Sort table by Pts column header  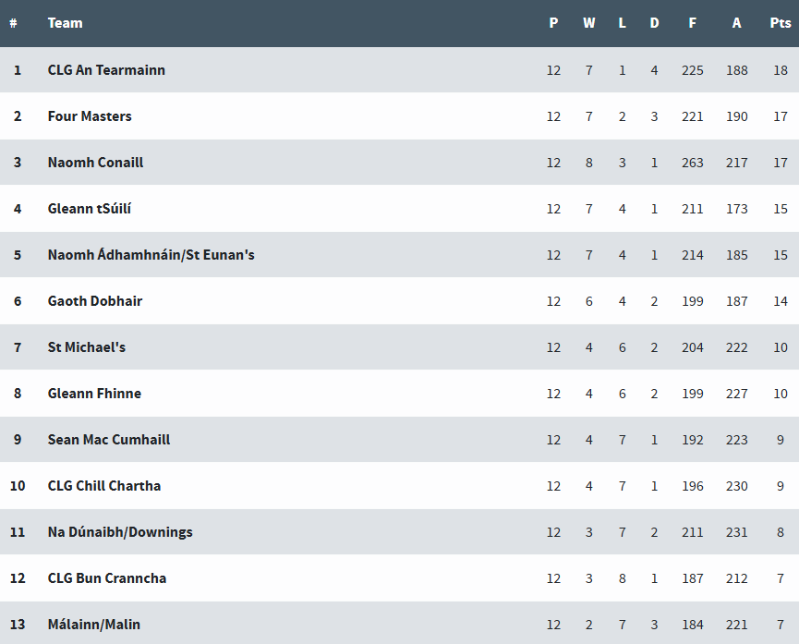[781, 23]
